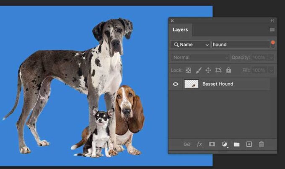Lock transparent pixels checkerboard icon
This screenshot has height=169, width=285.
click(188, 70)
